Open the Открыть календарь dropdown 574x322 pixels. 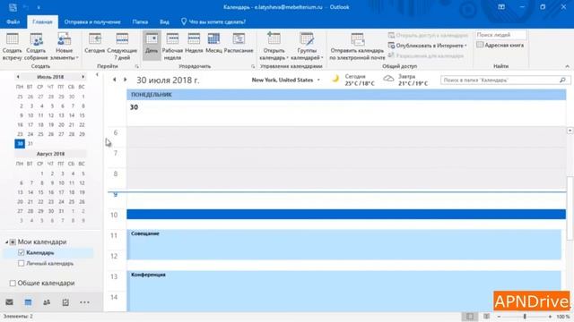274,47
